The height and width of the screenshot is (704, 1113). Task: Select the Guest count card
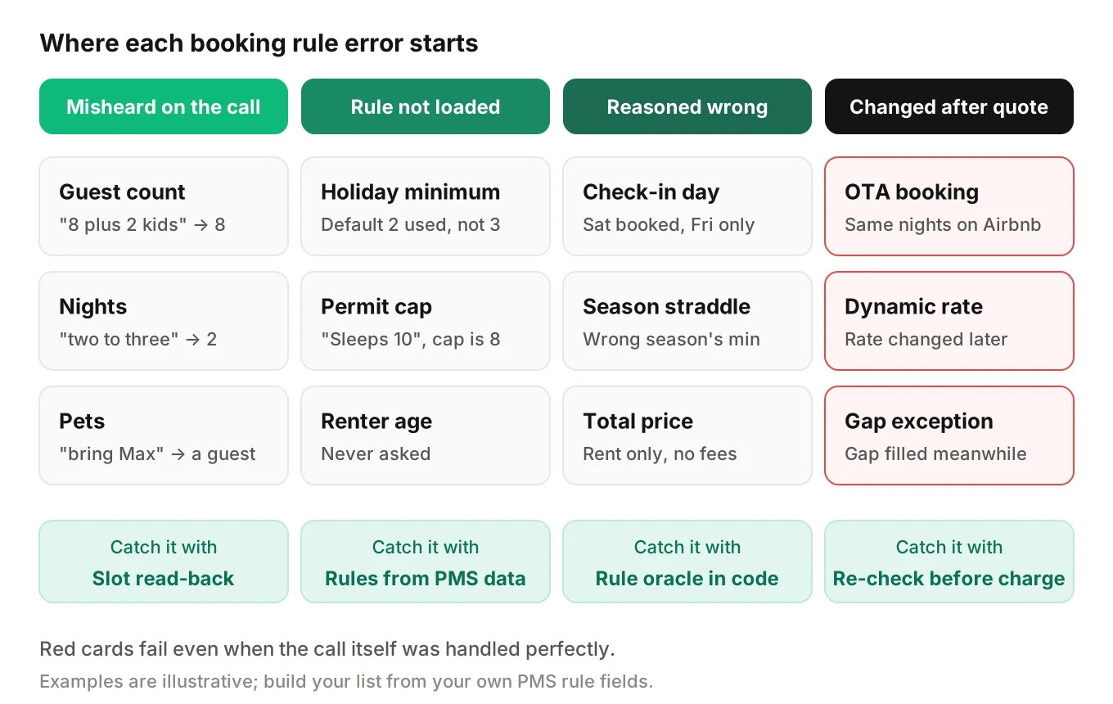(x=164, y=206)
